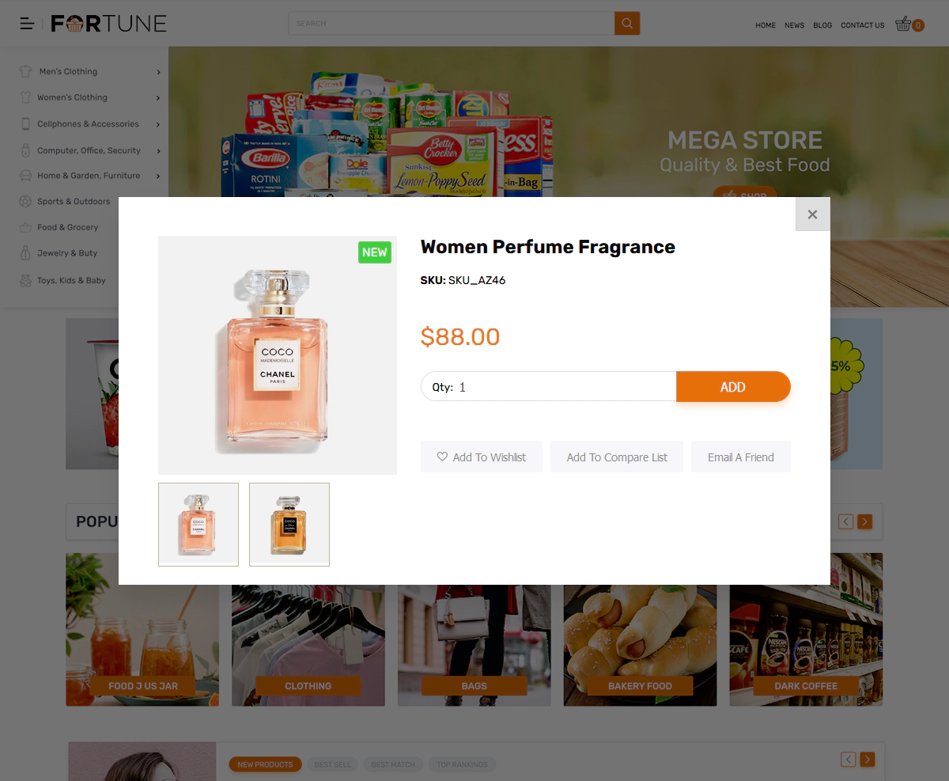
Task: Focus the search text box
Action: 452,24
